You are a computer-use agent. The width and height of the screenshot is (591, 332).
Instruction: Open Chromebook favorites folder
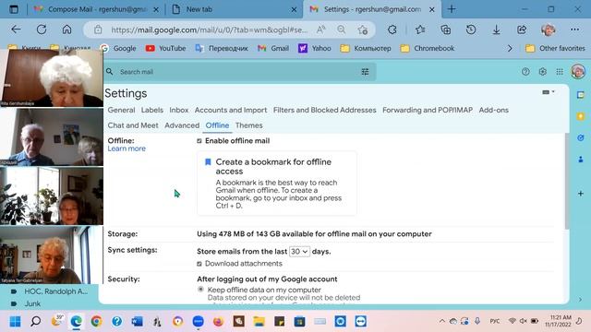(x=428, y=48)
